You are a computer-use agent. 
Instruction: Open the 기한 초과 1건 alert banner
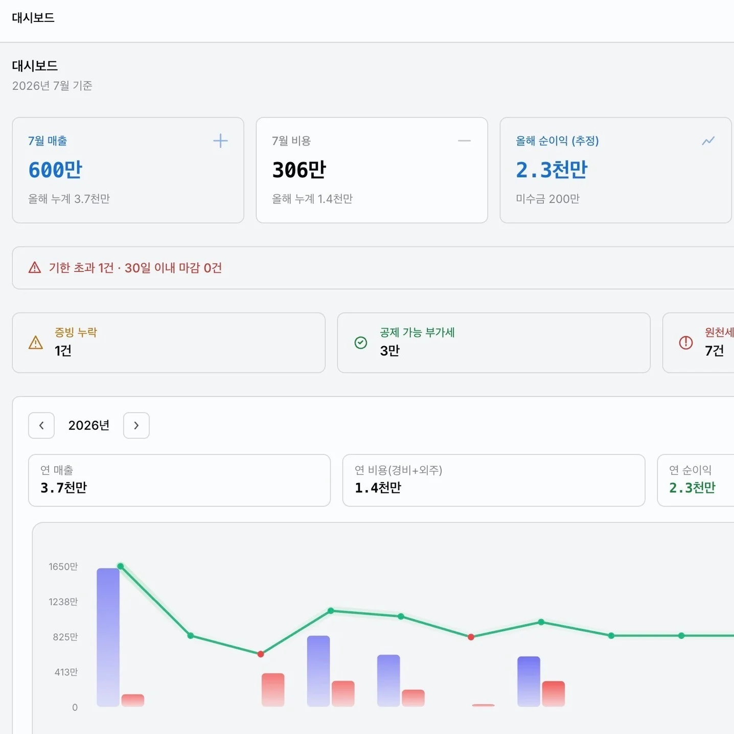click(373, 268)
